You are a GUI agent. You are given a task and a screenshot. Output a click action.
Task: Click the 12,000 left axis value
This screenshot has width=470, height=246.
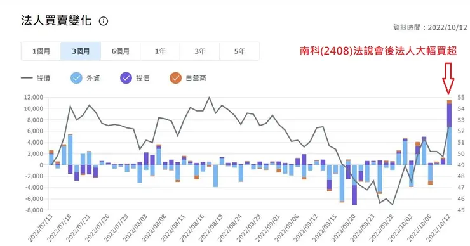click(x=34, y=97)
